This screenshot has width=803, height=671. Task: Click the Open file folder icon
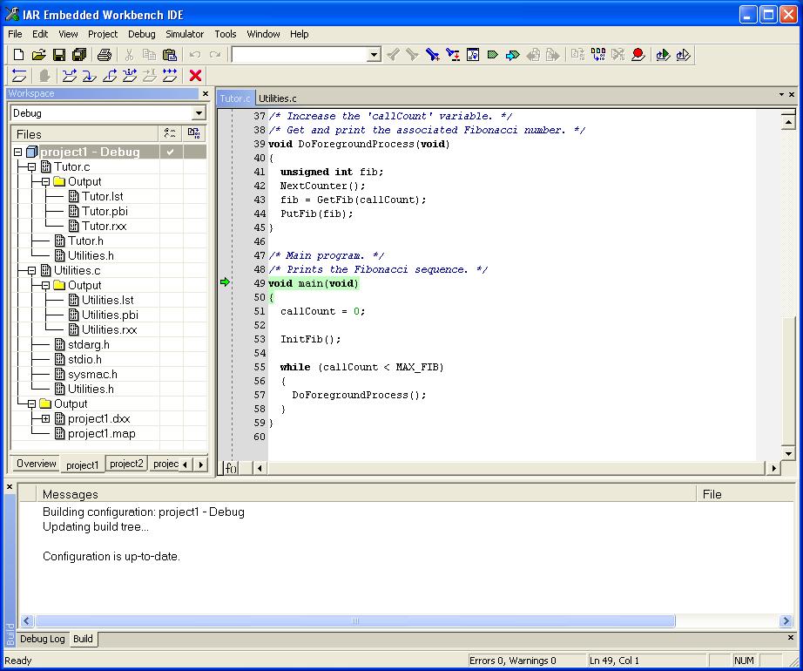tap(38, 55)
